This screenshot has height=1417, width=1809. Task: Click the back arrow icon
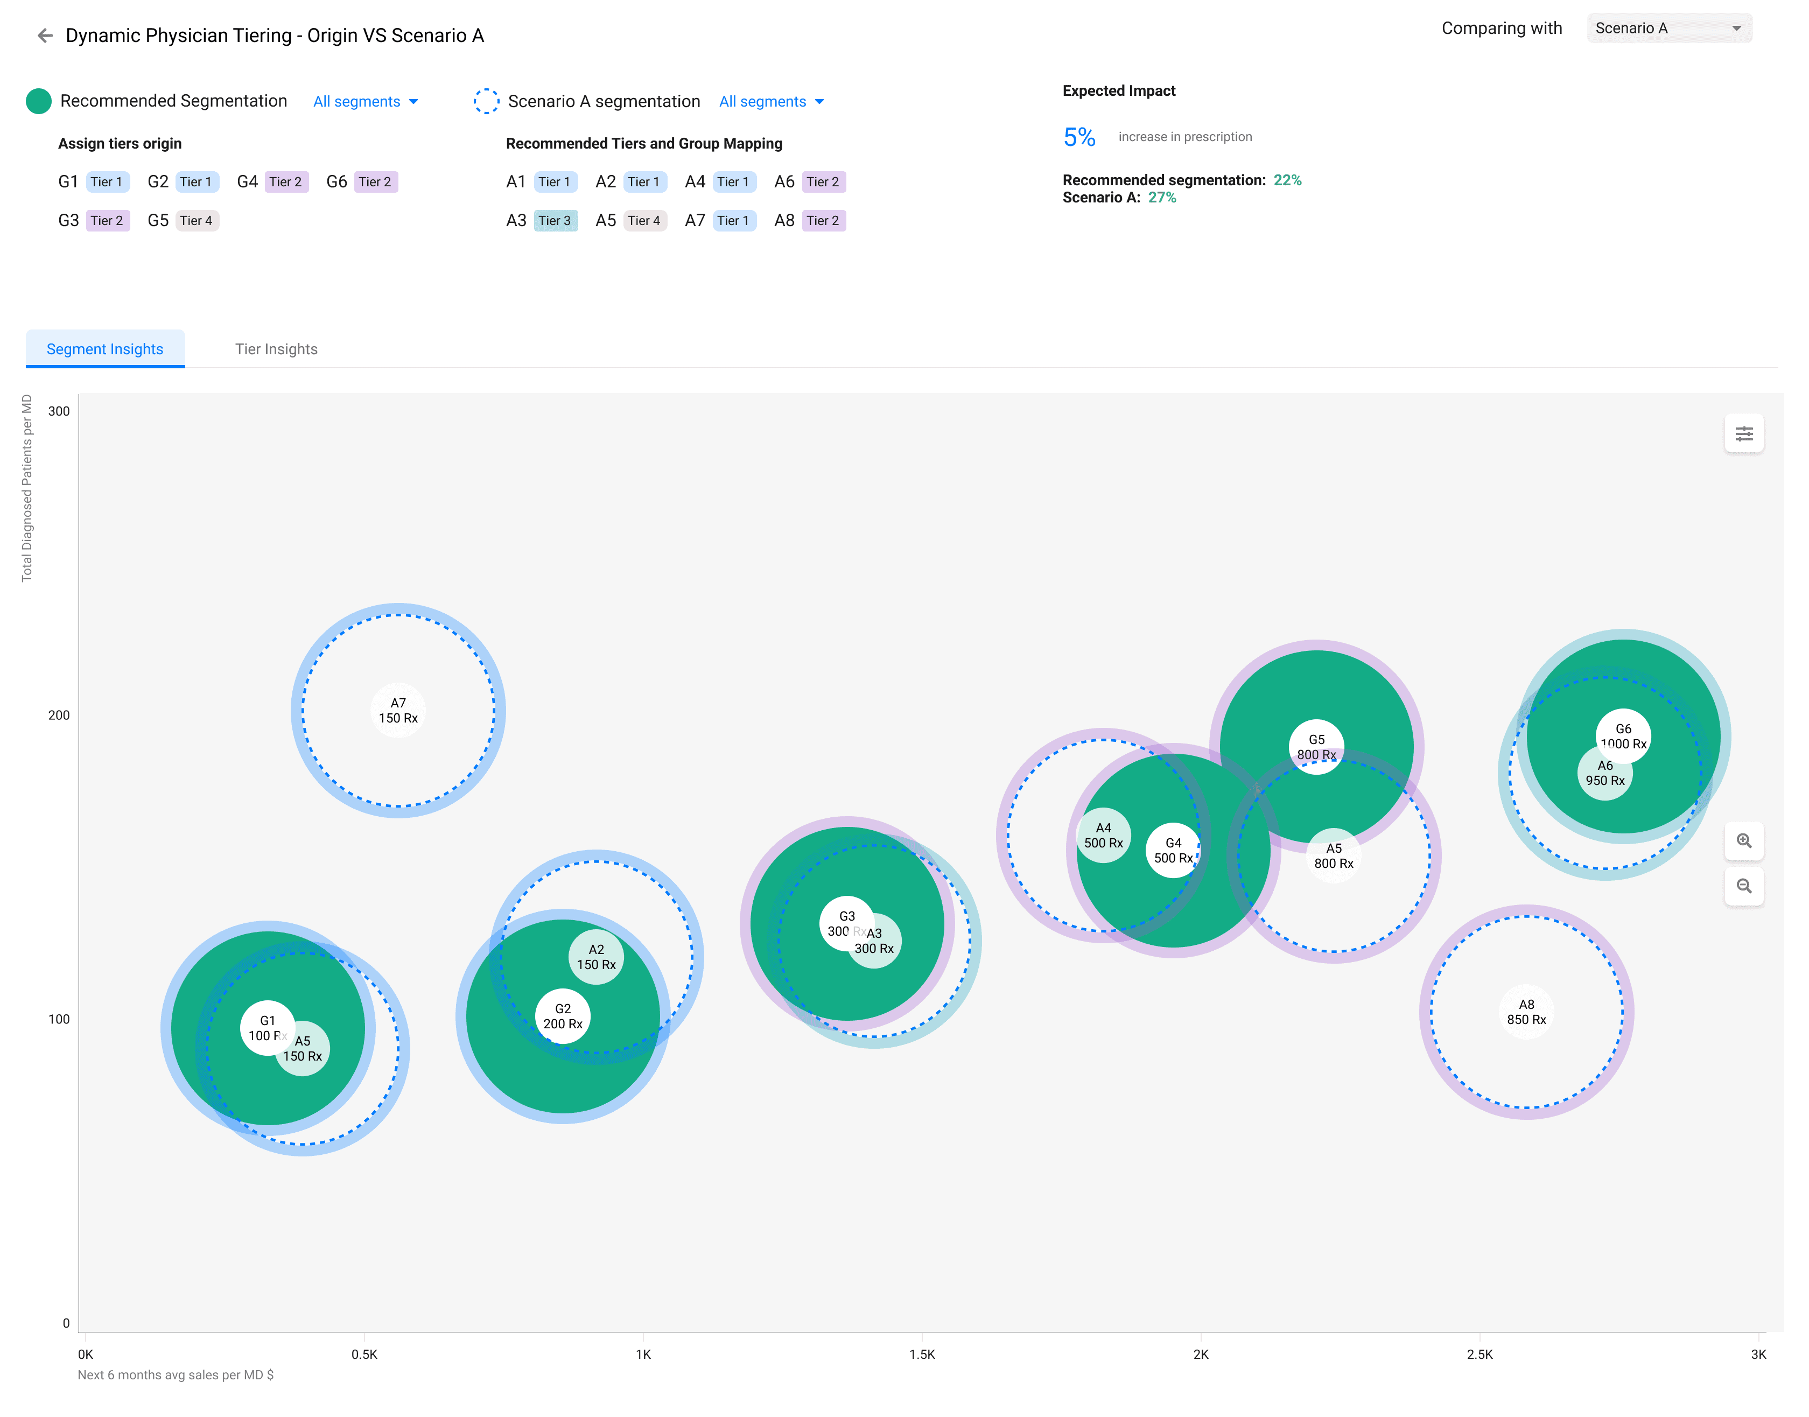click(x=45, y=36)
